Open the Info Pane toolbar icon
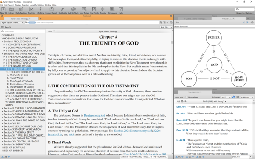This screenshot has width=255, height=159. [40, 10]
